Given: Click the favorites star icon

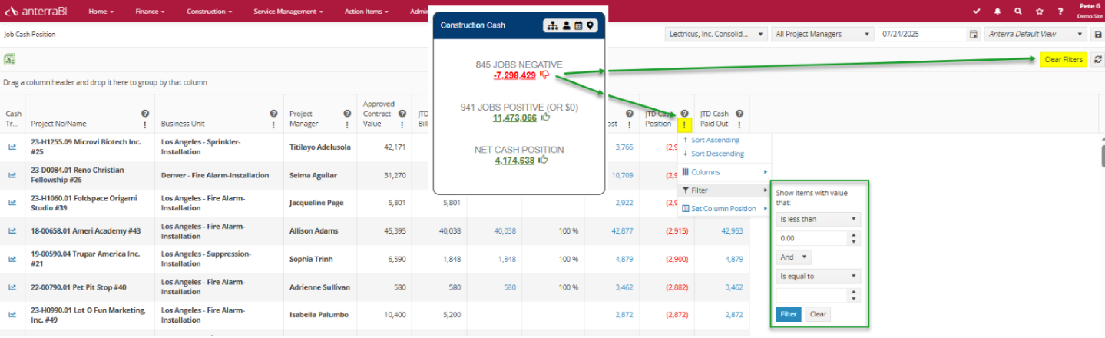Looking at the screenshot, I should tap(1039, 12).
